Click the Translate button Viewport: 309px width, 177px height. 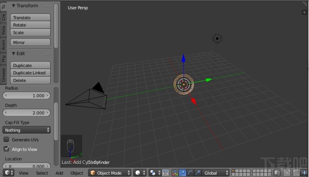pos(30,17)
